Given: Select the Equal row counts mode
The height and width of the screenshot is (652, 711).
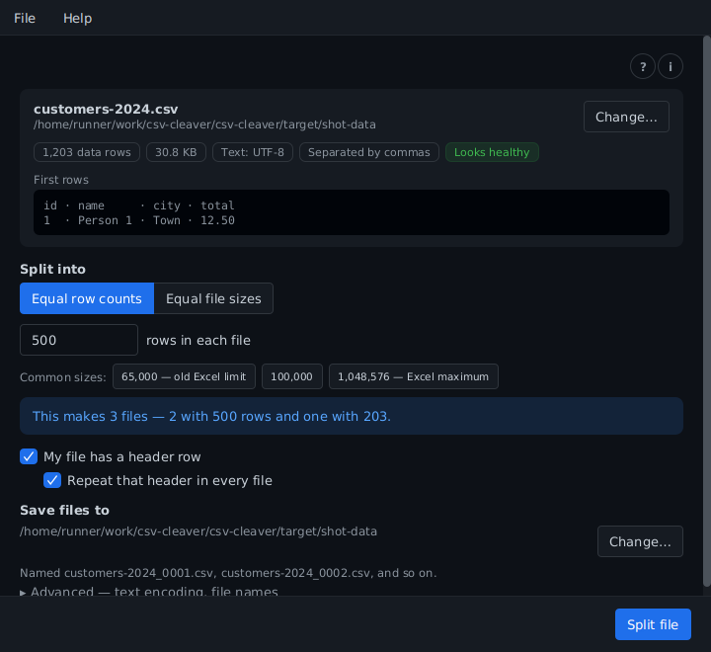Looking at the screenshot, I should tap(87, 298).
